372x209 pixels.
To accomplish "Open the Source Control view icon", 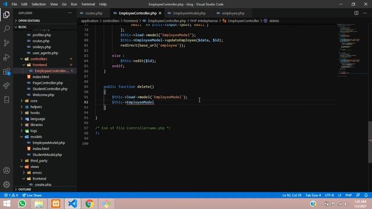I will (6, 43).
